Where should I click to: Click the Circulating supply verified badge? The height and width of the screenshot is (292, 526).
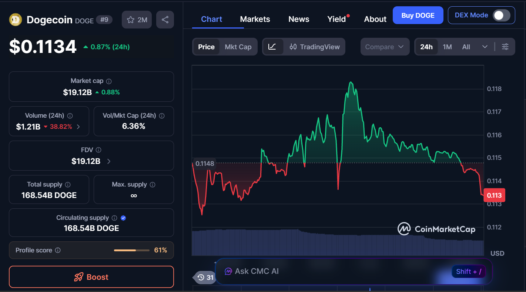coord(123,218)
